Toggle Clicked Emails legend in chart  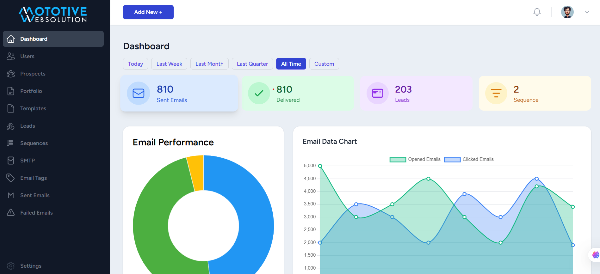(x=469, y=159)
